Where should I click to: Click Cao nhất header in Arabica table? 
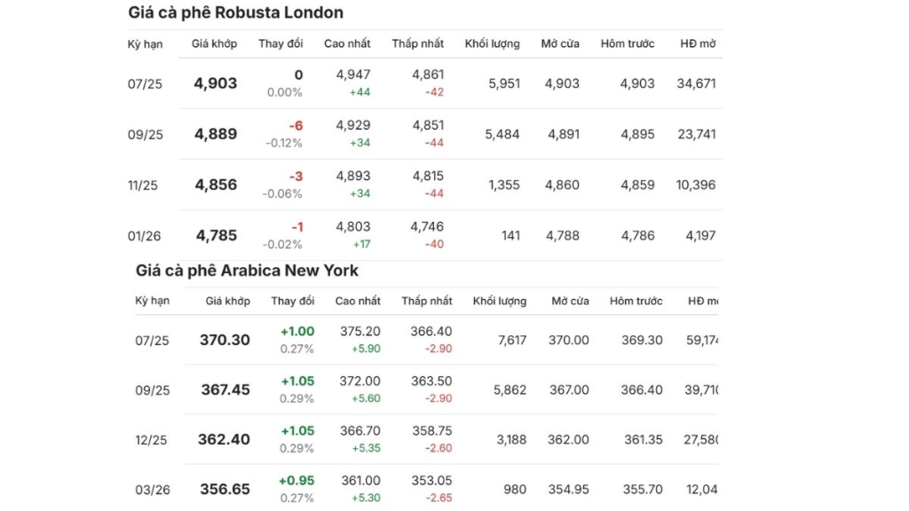pos(358,301)
